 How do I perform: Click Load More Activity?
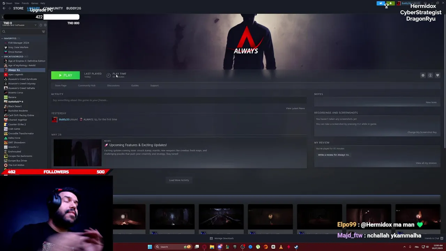pos(179,180)
